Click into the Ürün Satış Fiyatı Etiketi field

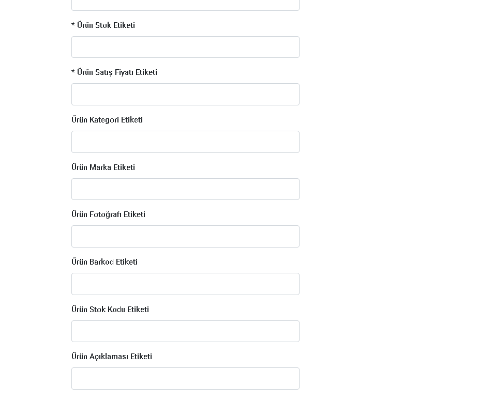point(185,94)
